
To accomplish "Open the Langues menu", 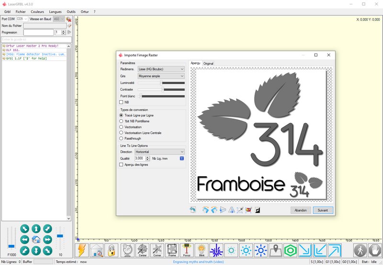I will pyautogui.click(x=55, y=11).
